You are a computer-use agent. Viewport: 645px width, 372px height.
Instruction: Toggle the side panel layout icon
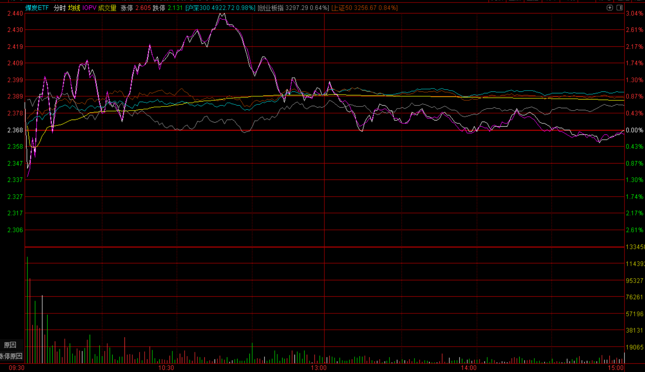[620, 8]
